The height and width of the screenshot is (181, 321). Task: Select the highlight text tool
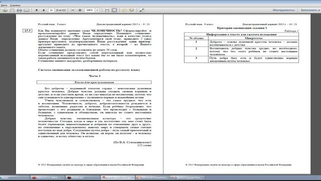click(x=131, y=10)
